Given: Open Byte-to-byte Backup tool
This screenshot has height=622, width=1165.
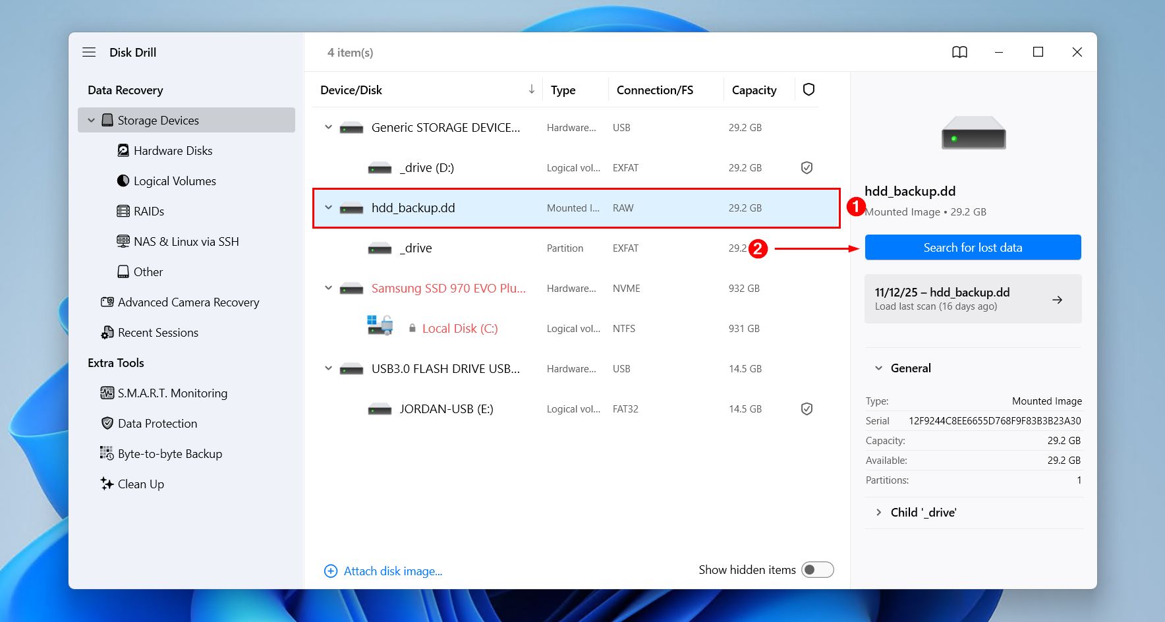Looking at the screenshot, I should (x=169, y=454).
